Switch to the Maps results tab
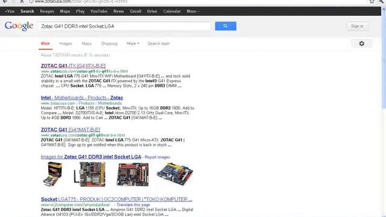386x217 pixels. pyautogui.click(x=87, y=43)
